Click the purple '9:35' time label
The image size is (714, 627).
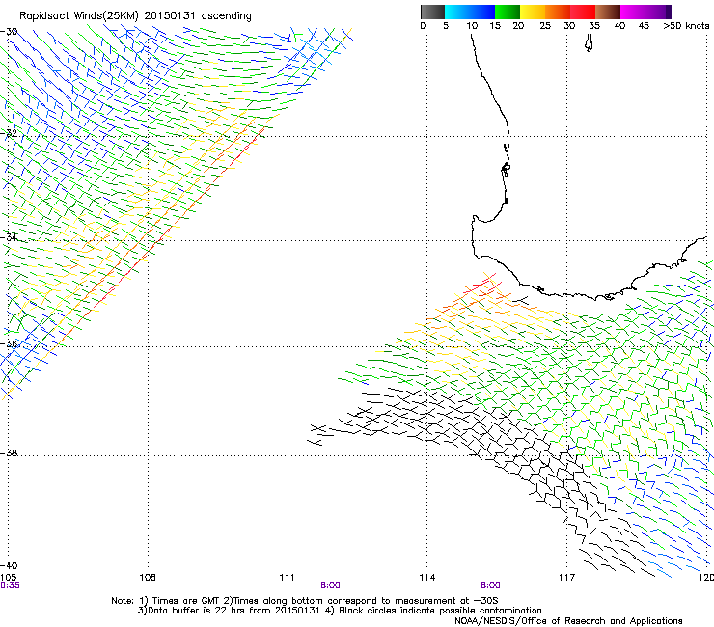click(x=10, y=586)
